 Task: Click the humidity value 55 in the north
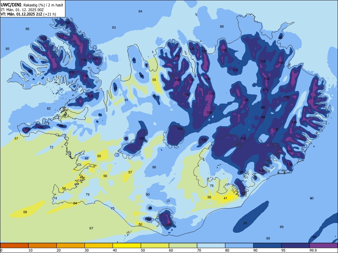(x=154, y=80)
